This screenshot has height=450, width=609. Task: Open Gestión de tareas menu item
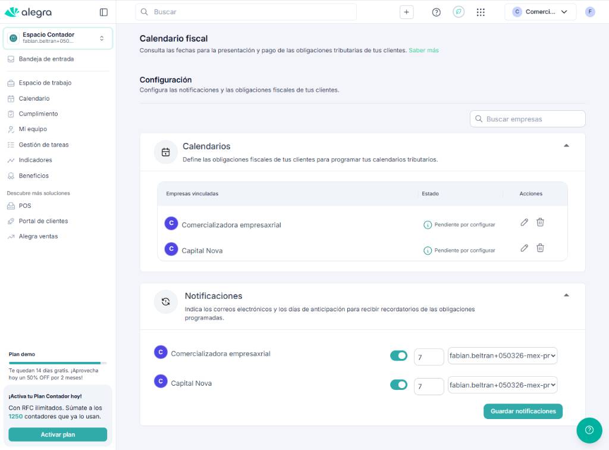click(x=43, y=145)
